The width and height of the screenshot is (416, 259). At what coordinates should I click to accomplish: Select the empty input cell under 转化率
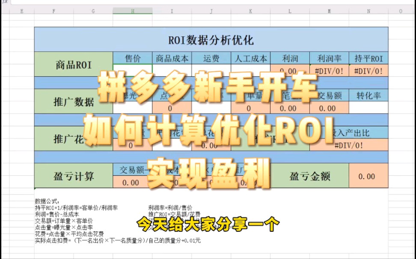(x=368, y=108)
